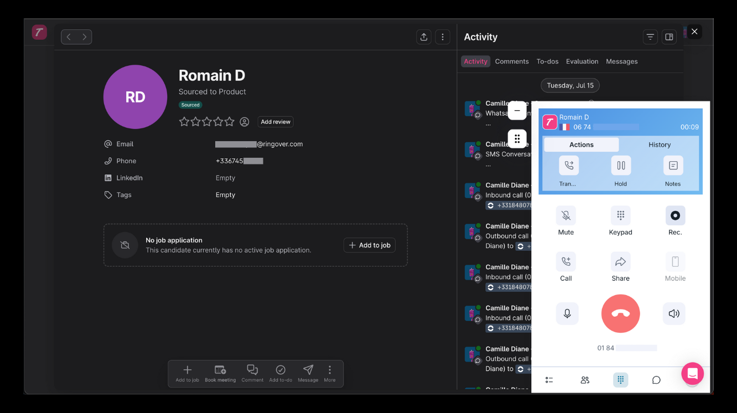Rate Romain D using the star rating
The image size is (737, 413).
[x=206, y=121]
